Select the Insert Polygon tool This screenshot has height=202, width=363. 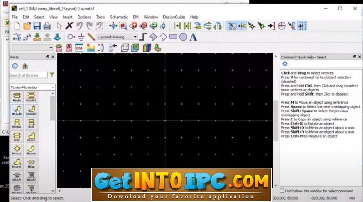point(153,37)
